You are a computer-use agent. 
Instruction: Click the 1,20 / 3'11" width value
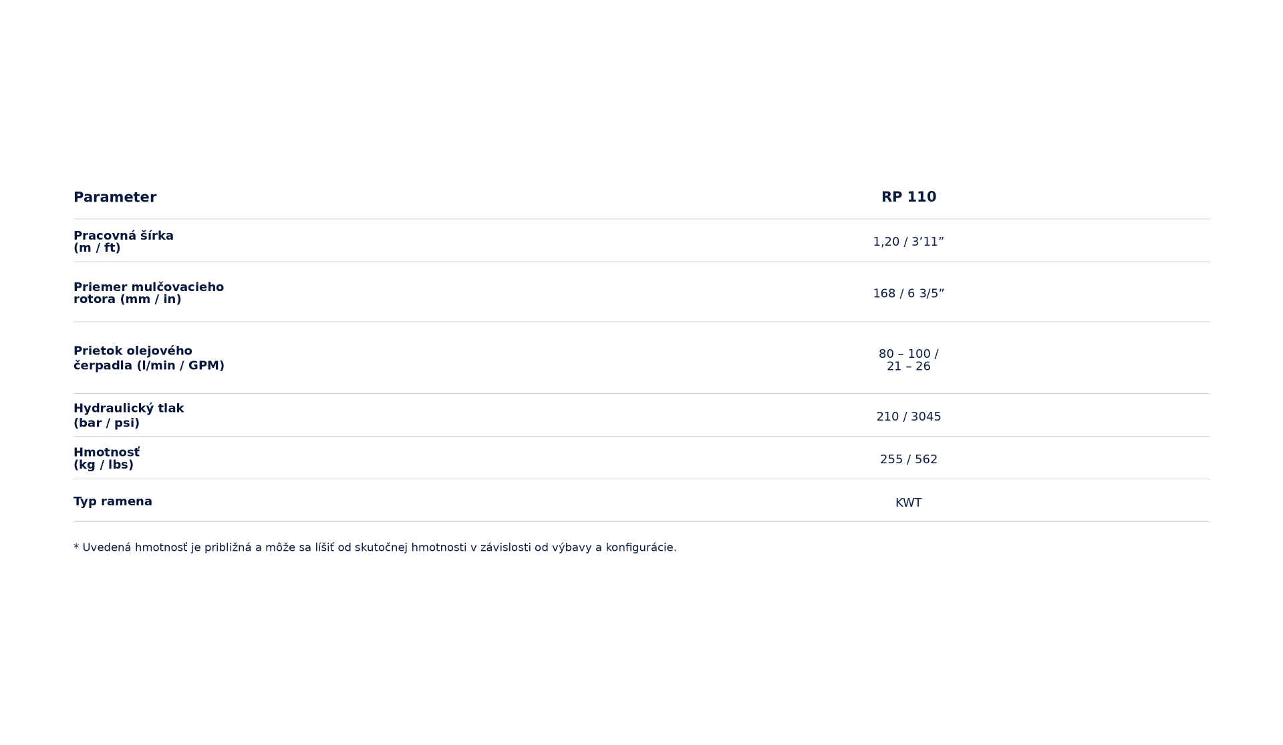pyautogui.click(x=908, y=242)
